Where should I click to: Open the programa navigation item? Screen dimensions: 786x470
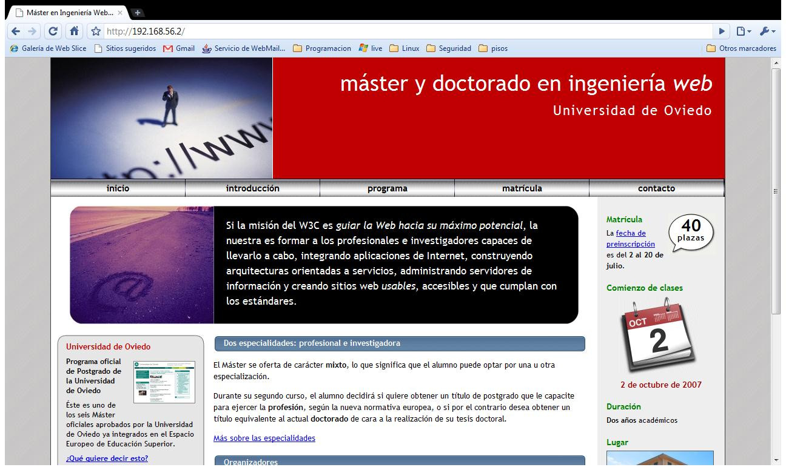(x=387, y=188)
